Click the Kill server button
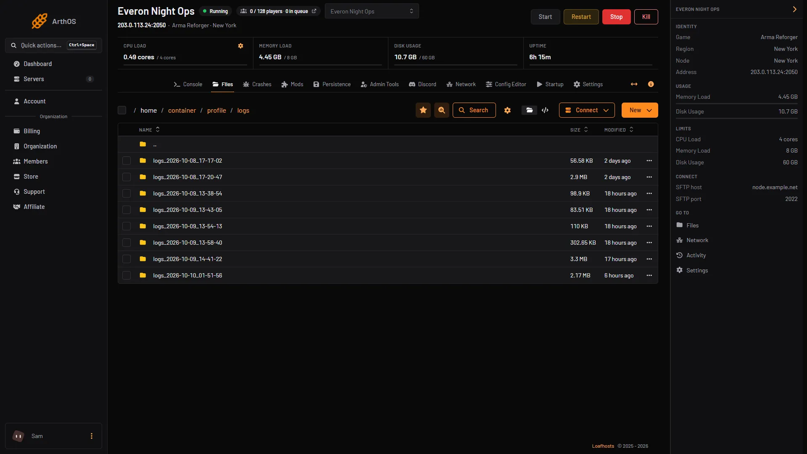807x454 pixels. click(646, 17)
